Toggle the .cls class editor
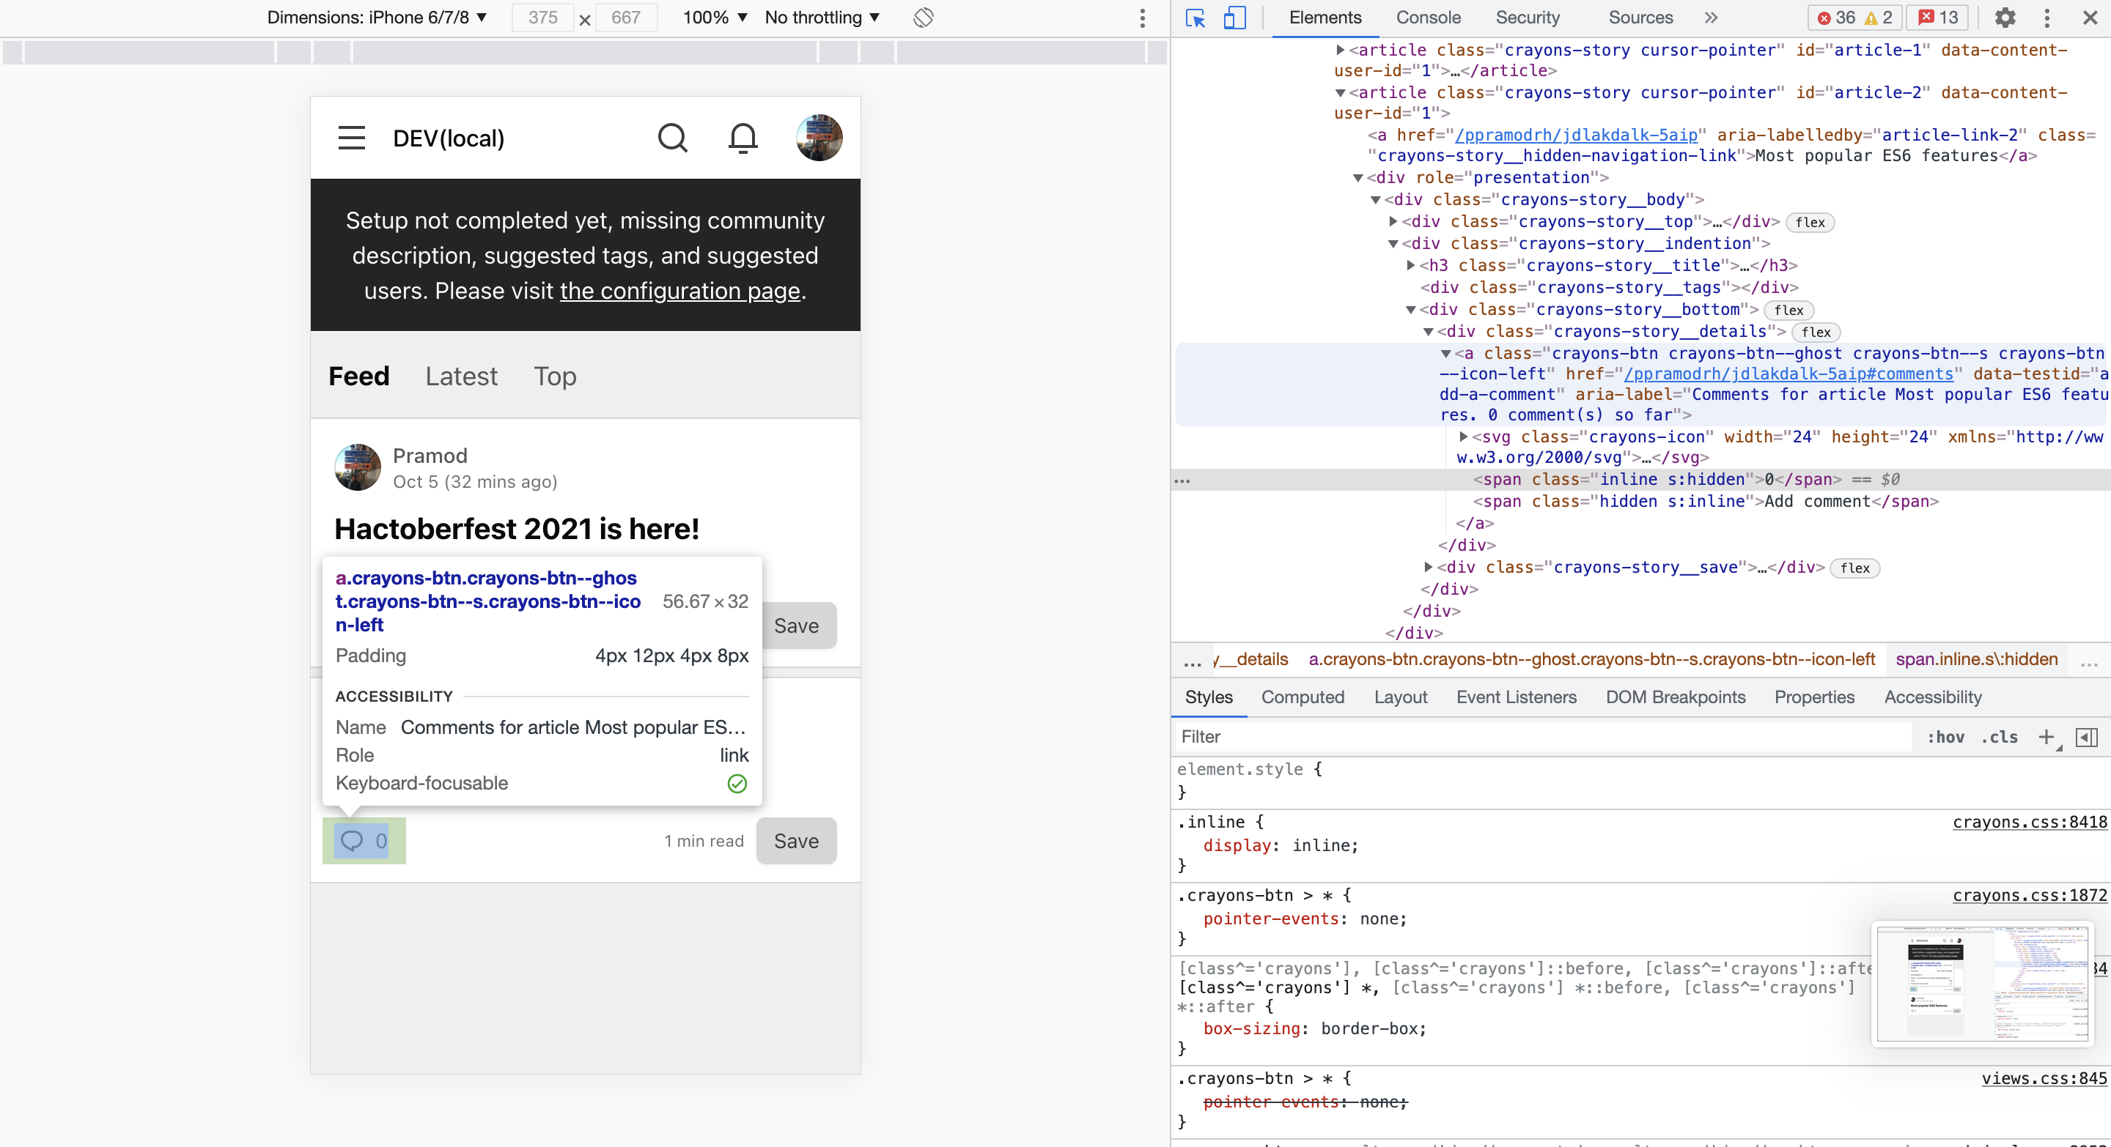 [x=2000, y=737]
